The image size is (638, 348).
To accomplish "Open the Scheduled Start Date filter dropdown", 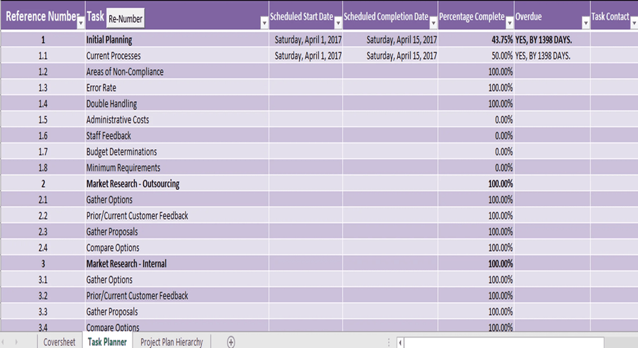I will point(337,23).
